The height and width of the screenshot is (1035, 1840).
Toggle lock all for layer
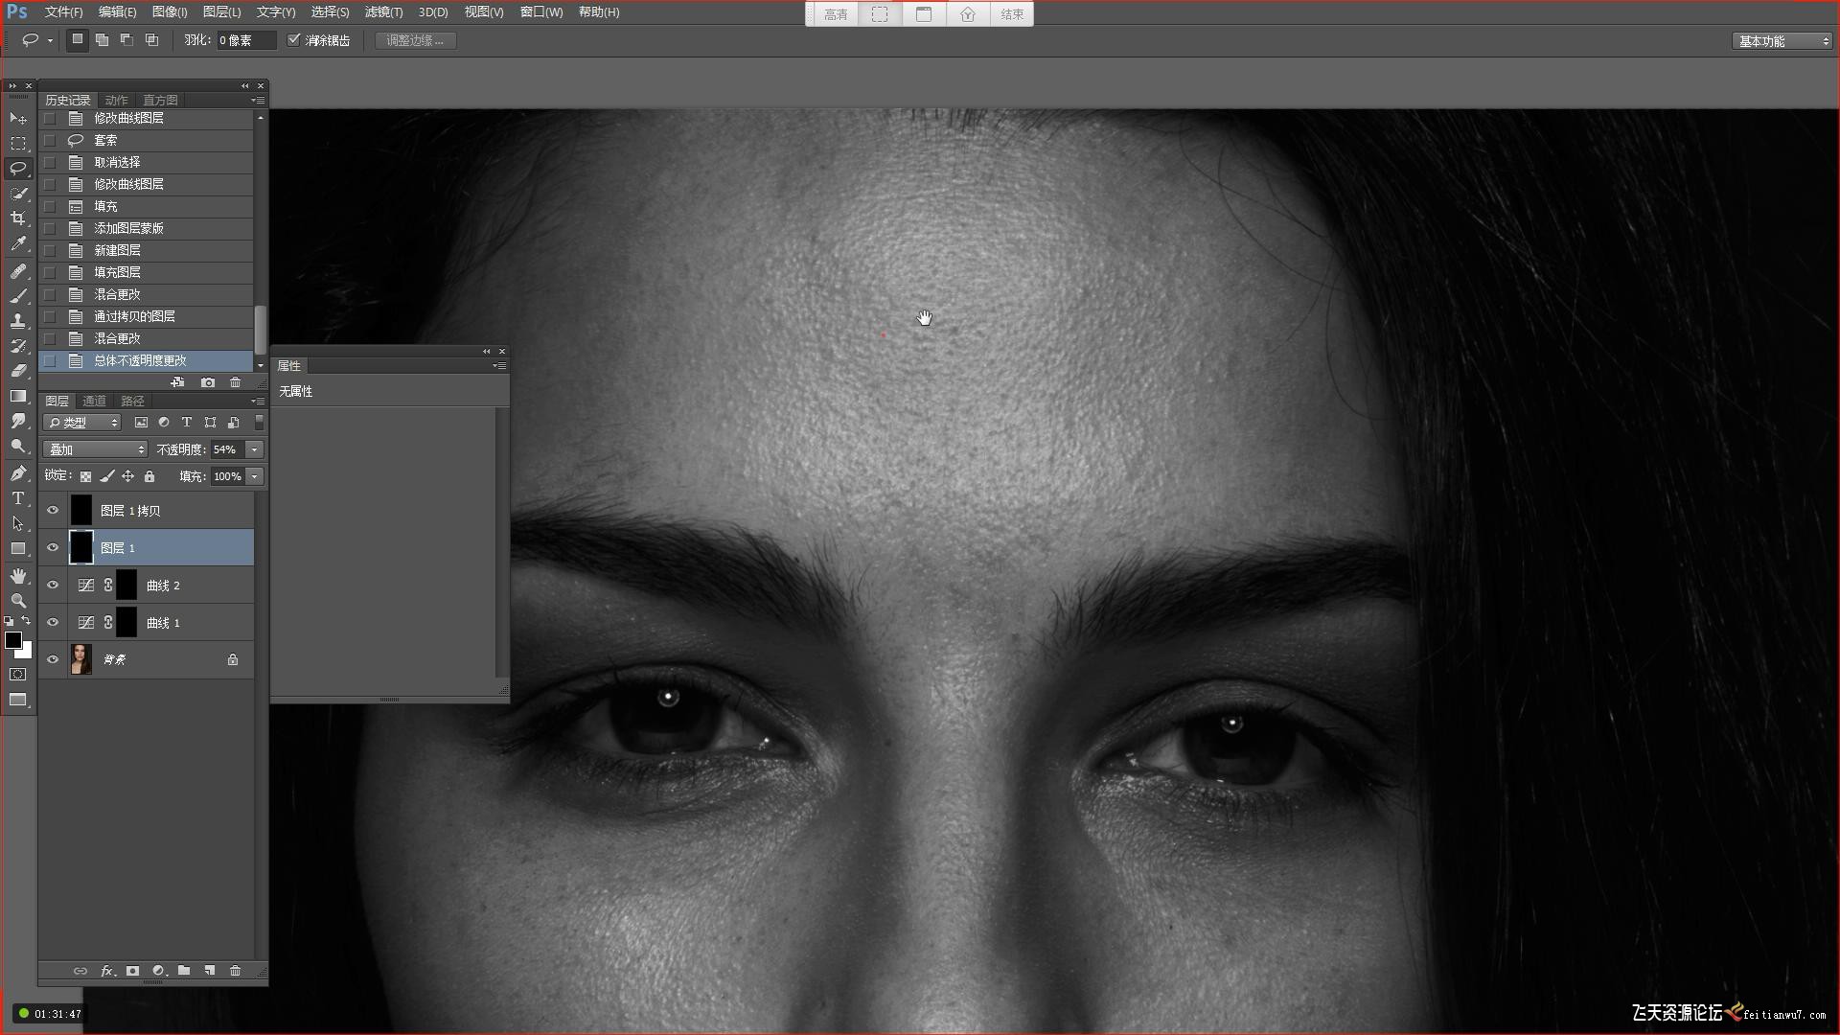(x=149, y=476)
